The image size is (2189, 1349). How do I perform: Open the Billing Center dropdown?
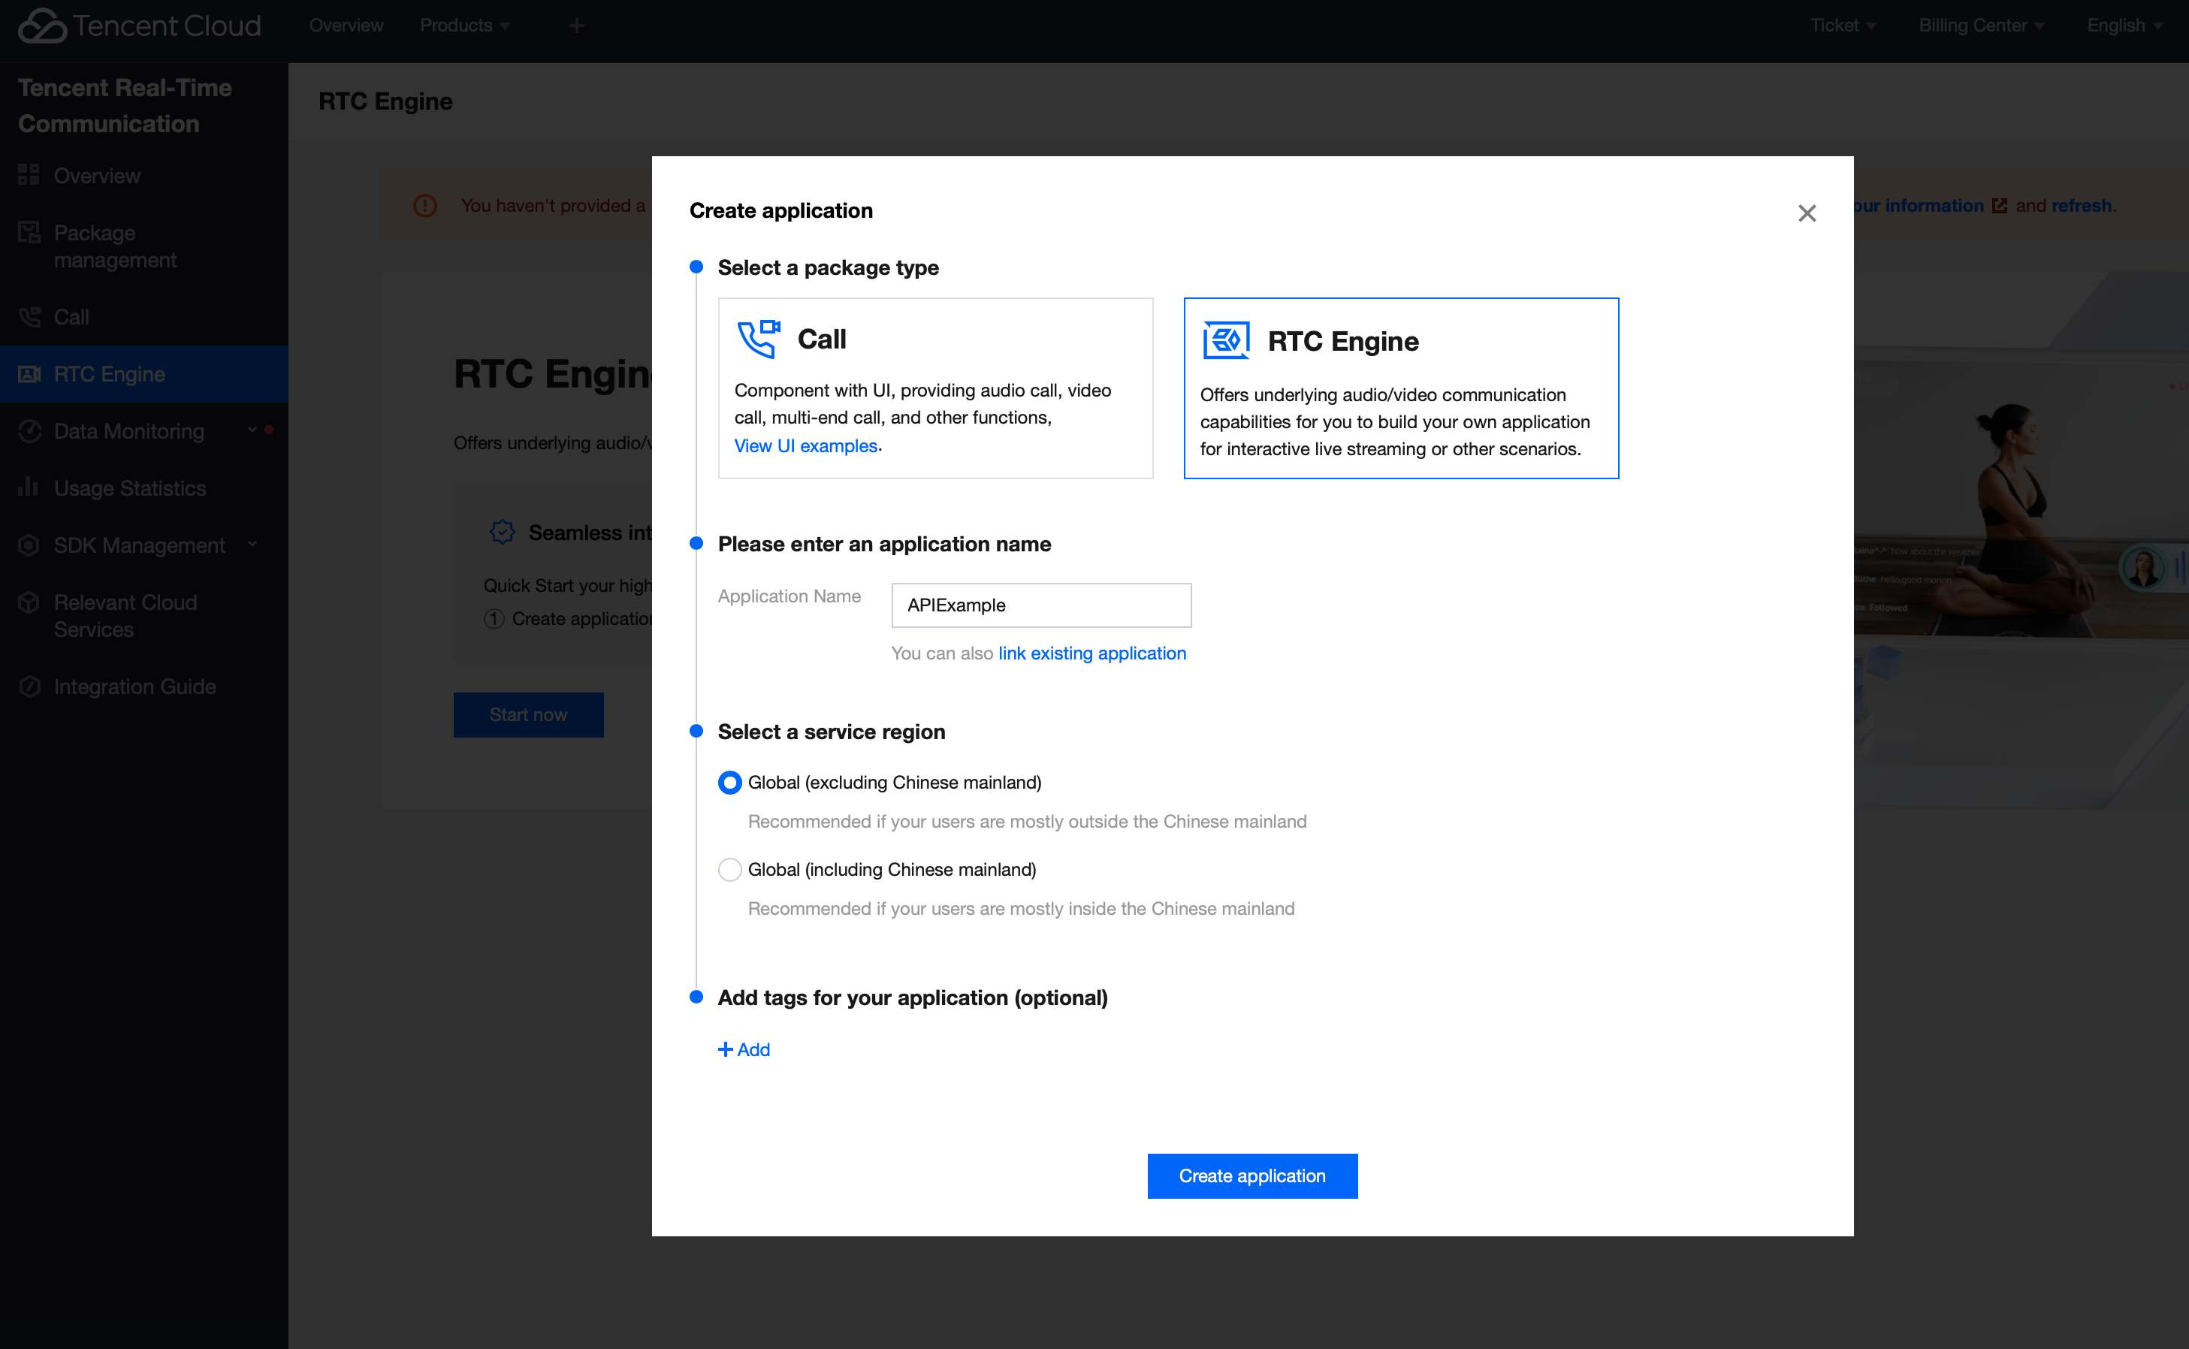1981,26
